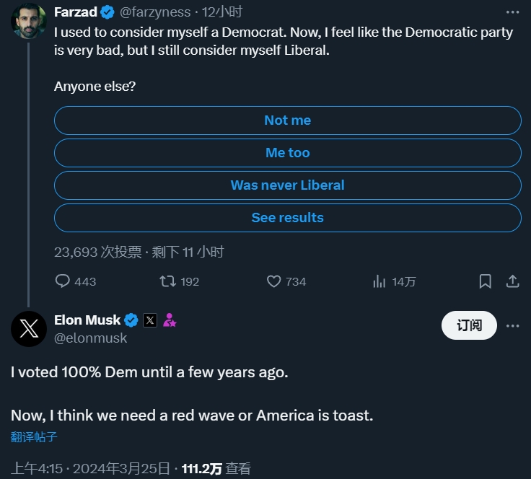
Task: Repost Farzad's poll tweet
Action: coord(168,281)
